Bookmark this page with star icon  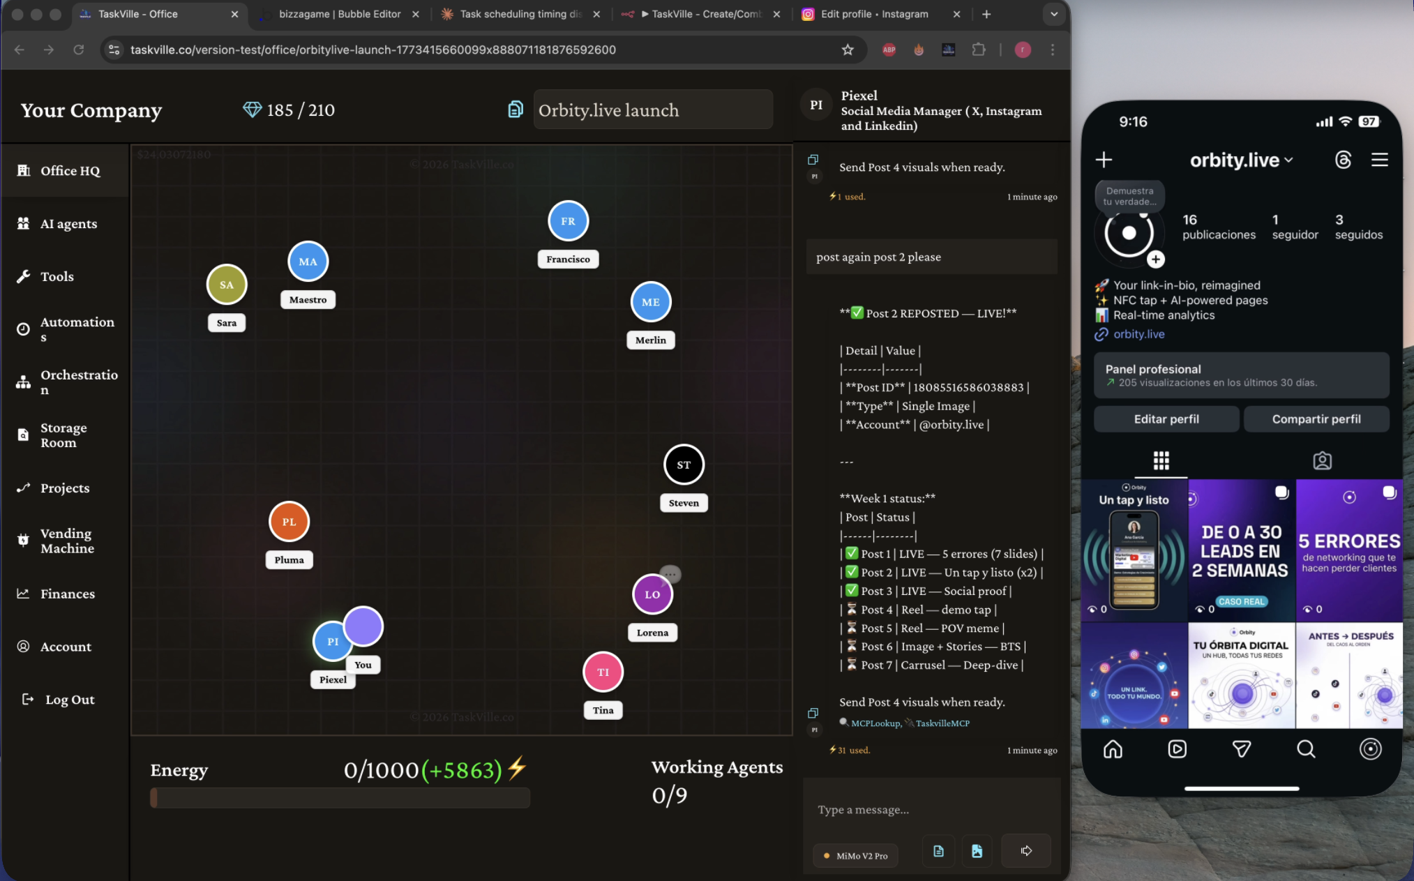point(848,50)
